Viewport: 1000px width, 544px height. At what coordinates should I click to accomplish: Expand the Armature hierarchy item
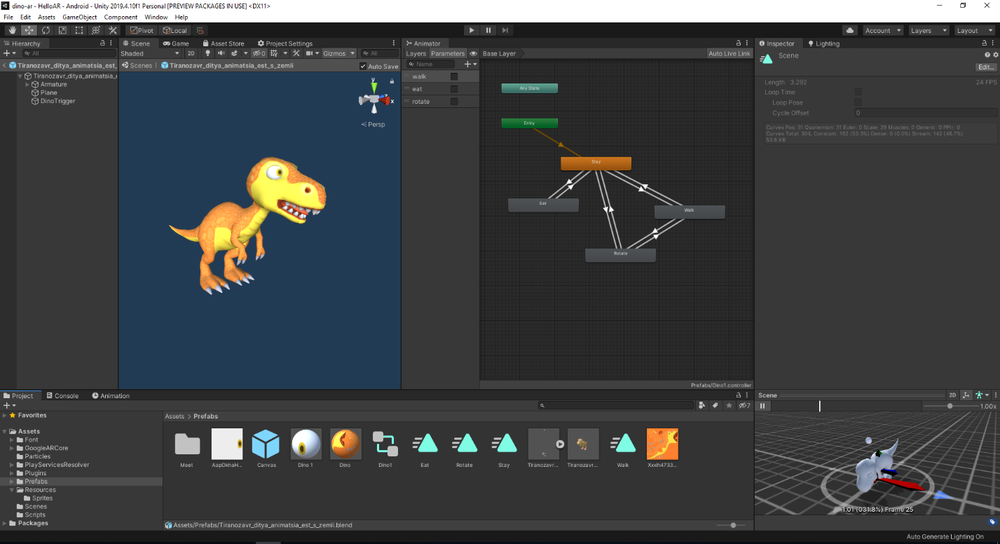point(27,84)
